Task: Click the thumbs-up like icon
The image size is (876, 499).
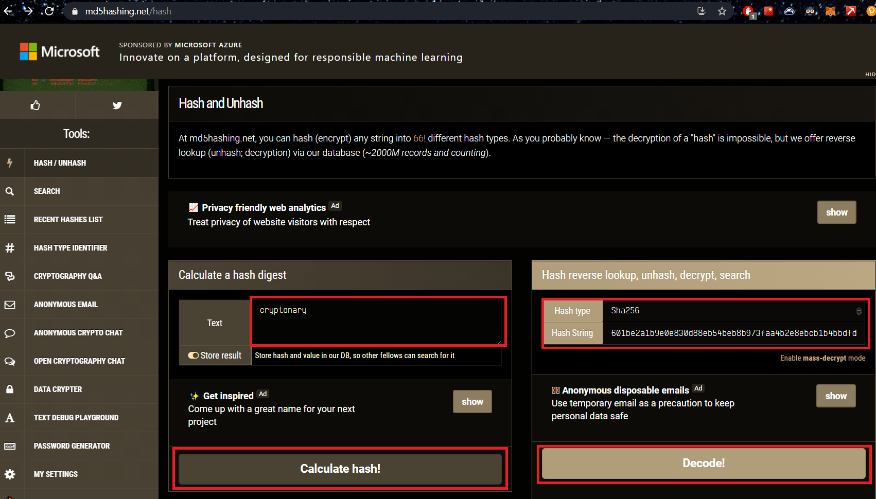Action: tap(36, 105)
